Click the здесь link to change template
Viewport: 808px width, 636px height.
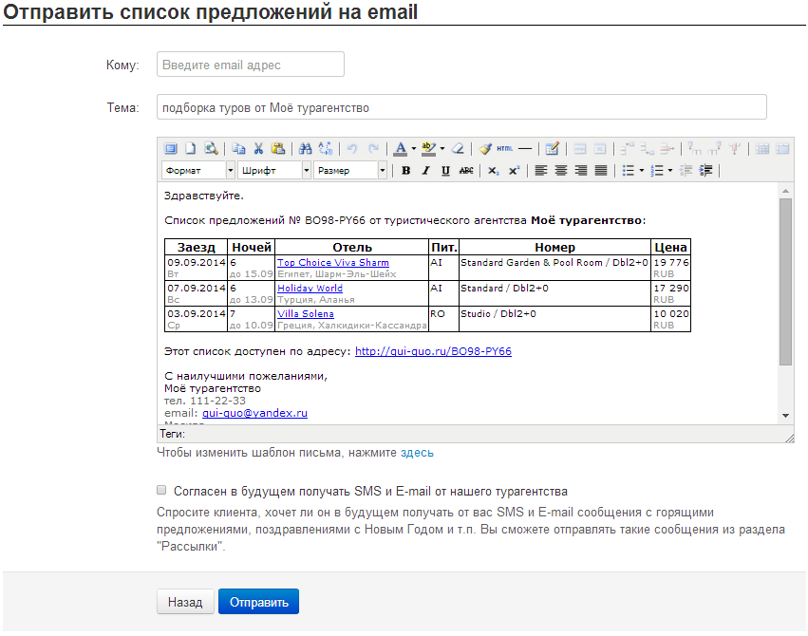tap(417, 453)
